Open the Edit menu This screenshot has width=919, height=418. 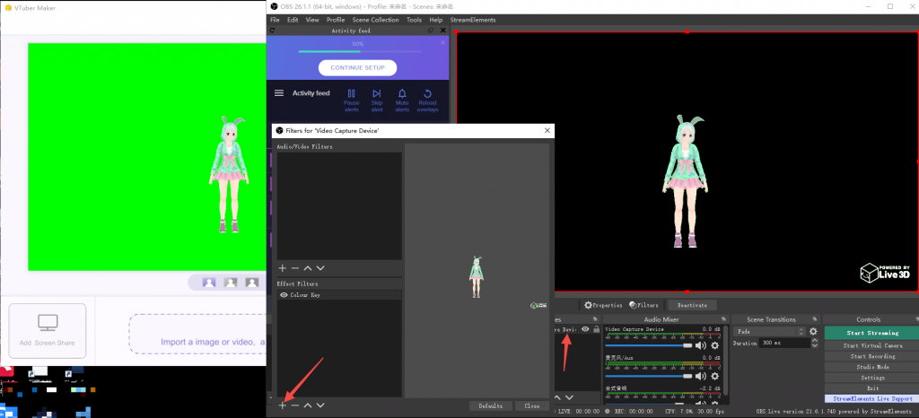pos(293,20)
